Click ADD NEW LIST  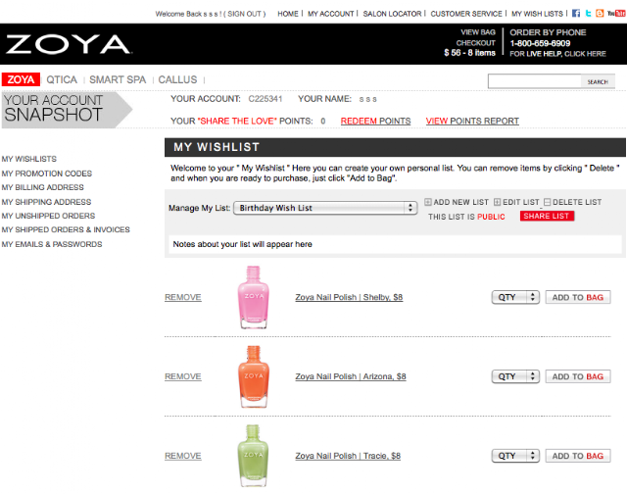[x=461, y=202]
